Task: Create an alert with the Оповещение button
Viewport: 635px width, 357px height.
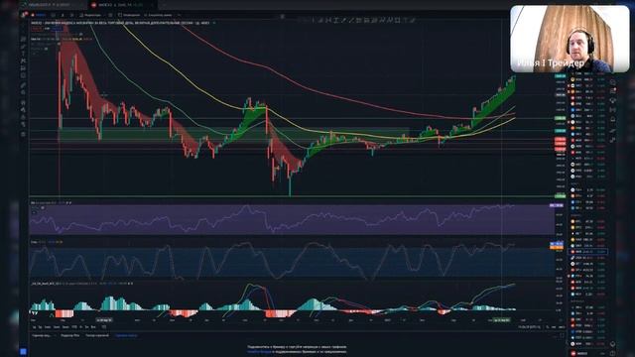Action: 129,15
